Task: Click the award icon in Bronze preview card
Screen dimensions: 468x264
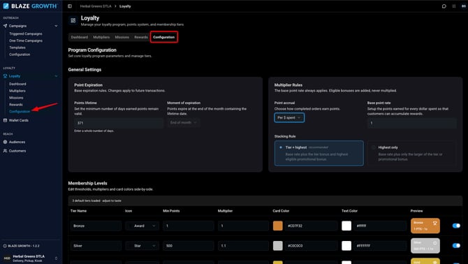Action: [435, 223]
